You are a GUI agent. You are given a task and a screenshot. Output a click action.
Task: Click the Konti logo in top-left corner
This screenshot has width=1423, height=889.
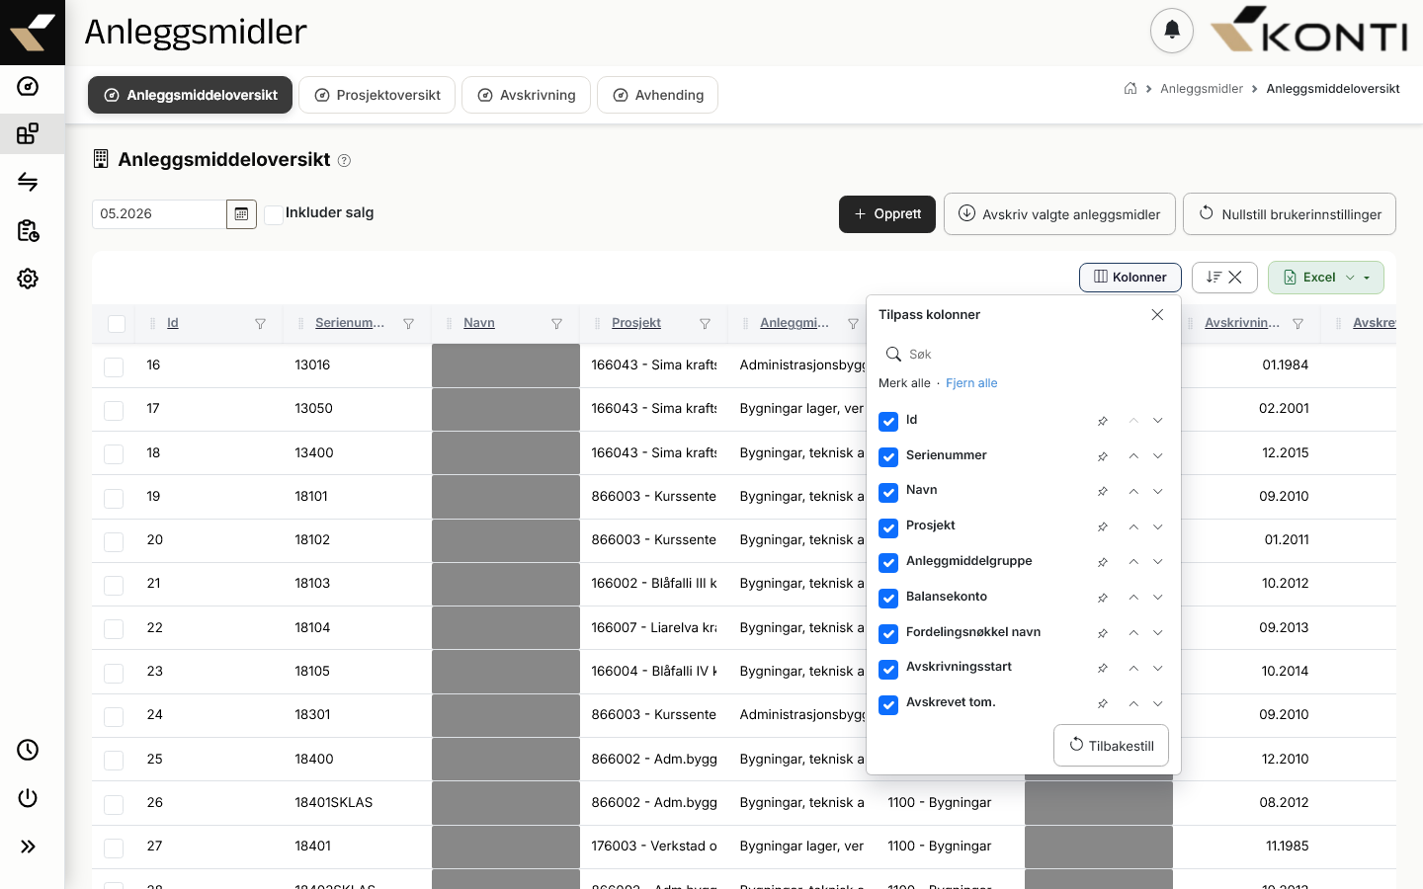tap(33, 33)
